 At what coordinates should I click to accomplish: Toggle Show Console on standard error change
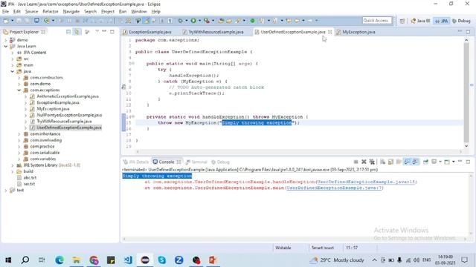(415, 162)
